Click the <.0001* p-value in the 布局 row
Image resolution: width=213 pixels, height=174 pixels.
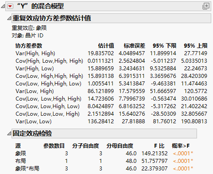(183, 161)
